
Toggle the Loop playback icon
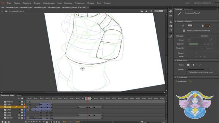click(47, 122)
